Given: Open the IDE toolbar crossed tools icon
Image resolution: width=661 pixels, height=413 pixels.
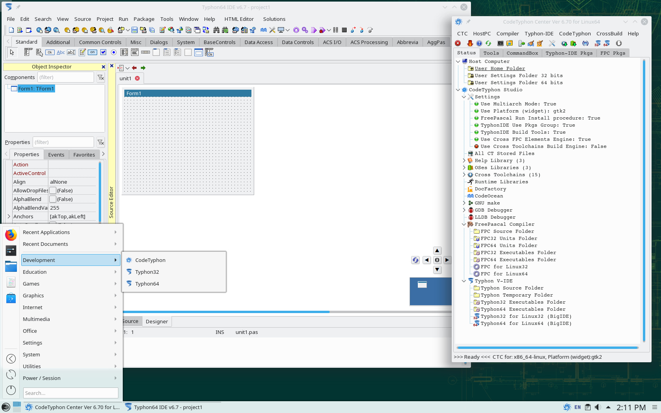Looking at the screenshot, I should (x=272, y=30).
